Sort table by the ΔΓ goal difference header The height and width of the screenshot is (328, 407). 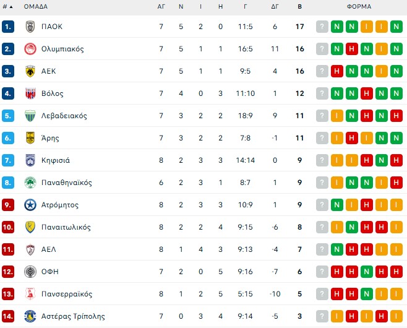coord(275,7)
